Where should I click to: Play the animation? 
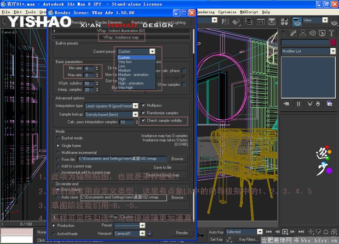(x=285, y=232)
